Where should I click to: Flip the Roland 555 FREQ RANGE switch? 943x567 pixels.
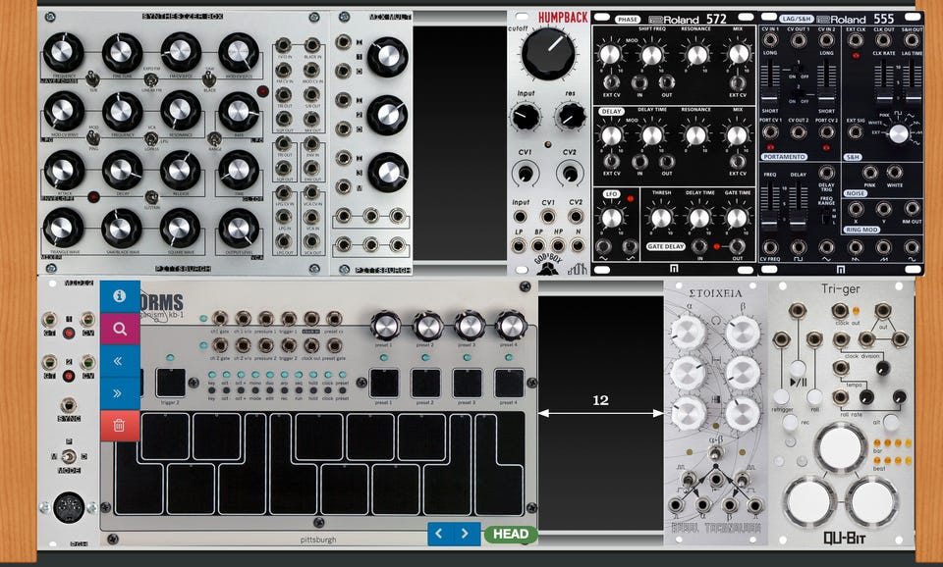coord(827,216)
